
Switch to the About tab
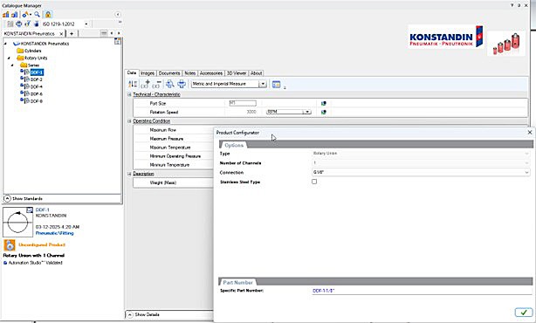(x=256, y=73)
